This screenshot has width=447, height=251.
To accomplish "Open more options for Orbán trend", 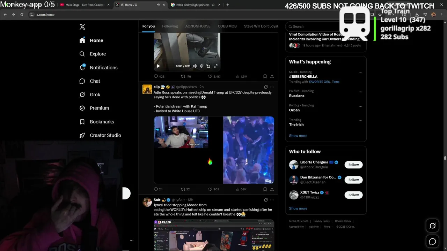I will point(360,106).
